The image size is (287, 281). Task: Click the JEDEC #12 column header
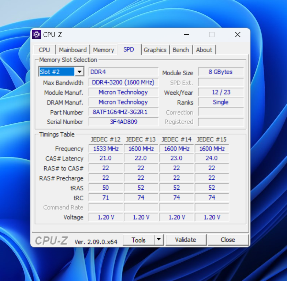[105, 140]
